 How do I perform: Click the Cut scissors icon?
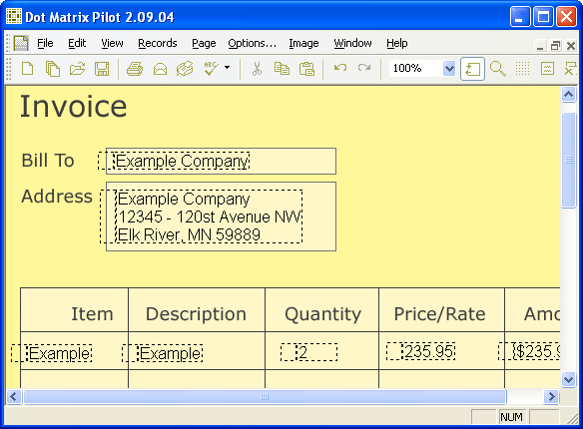coord(257,69)
